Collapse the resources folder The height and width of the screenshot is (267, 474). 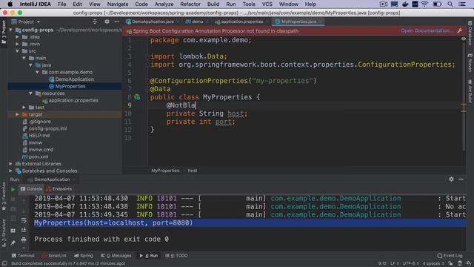(31, 93)
